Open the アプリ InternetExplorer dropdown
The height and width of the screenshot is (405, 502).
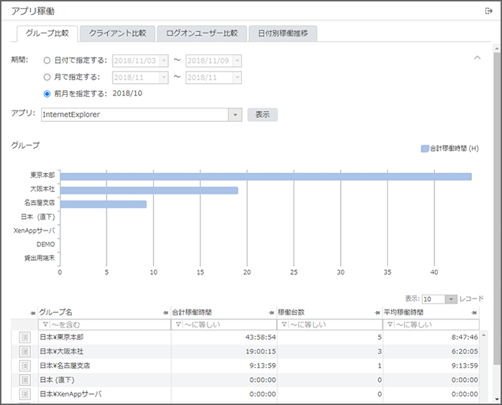[234, 115]
